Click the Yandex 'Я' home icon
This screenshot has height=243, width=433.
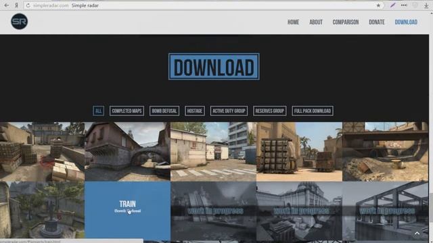click(16, 5)
